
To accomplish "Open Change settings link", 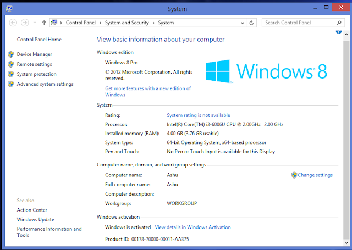I will coord(315,175).
